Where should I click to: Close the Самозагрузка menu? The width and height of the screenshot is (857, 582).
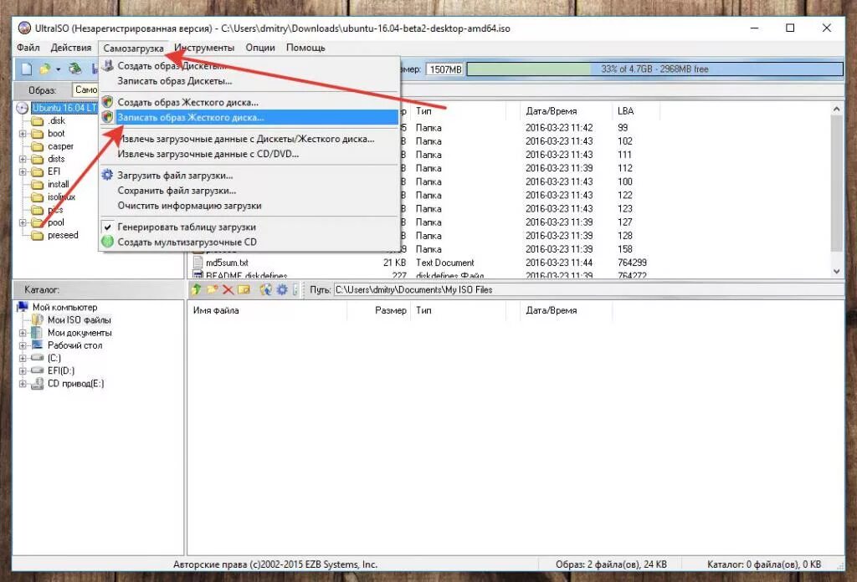[133, 48]
